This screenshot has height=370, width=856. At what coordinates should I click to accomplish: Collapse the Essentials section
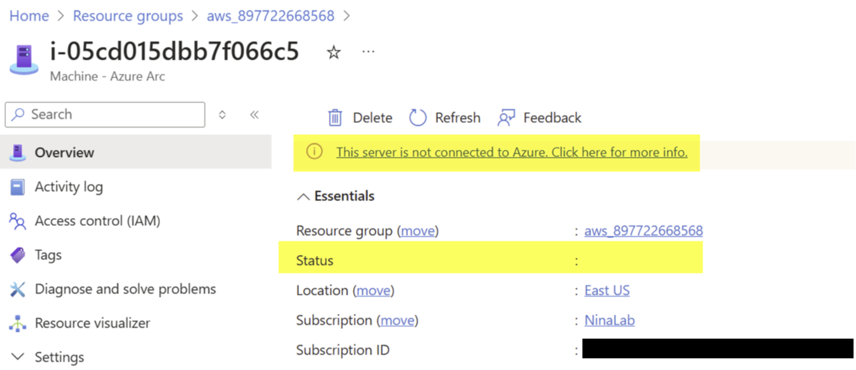[x=303, y=197]
